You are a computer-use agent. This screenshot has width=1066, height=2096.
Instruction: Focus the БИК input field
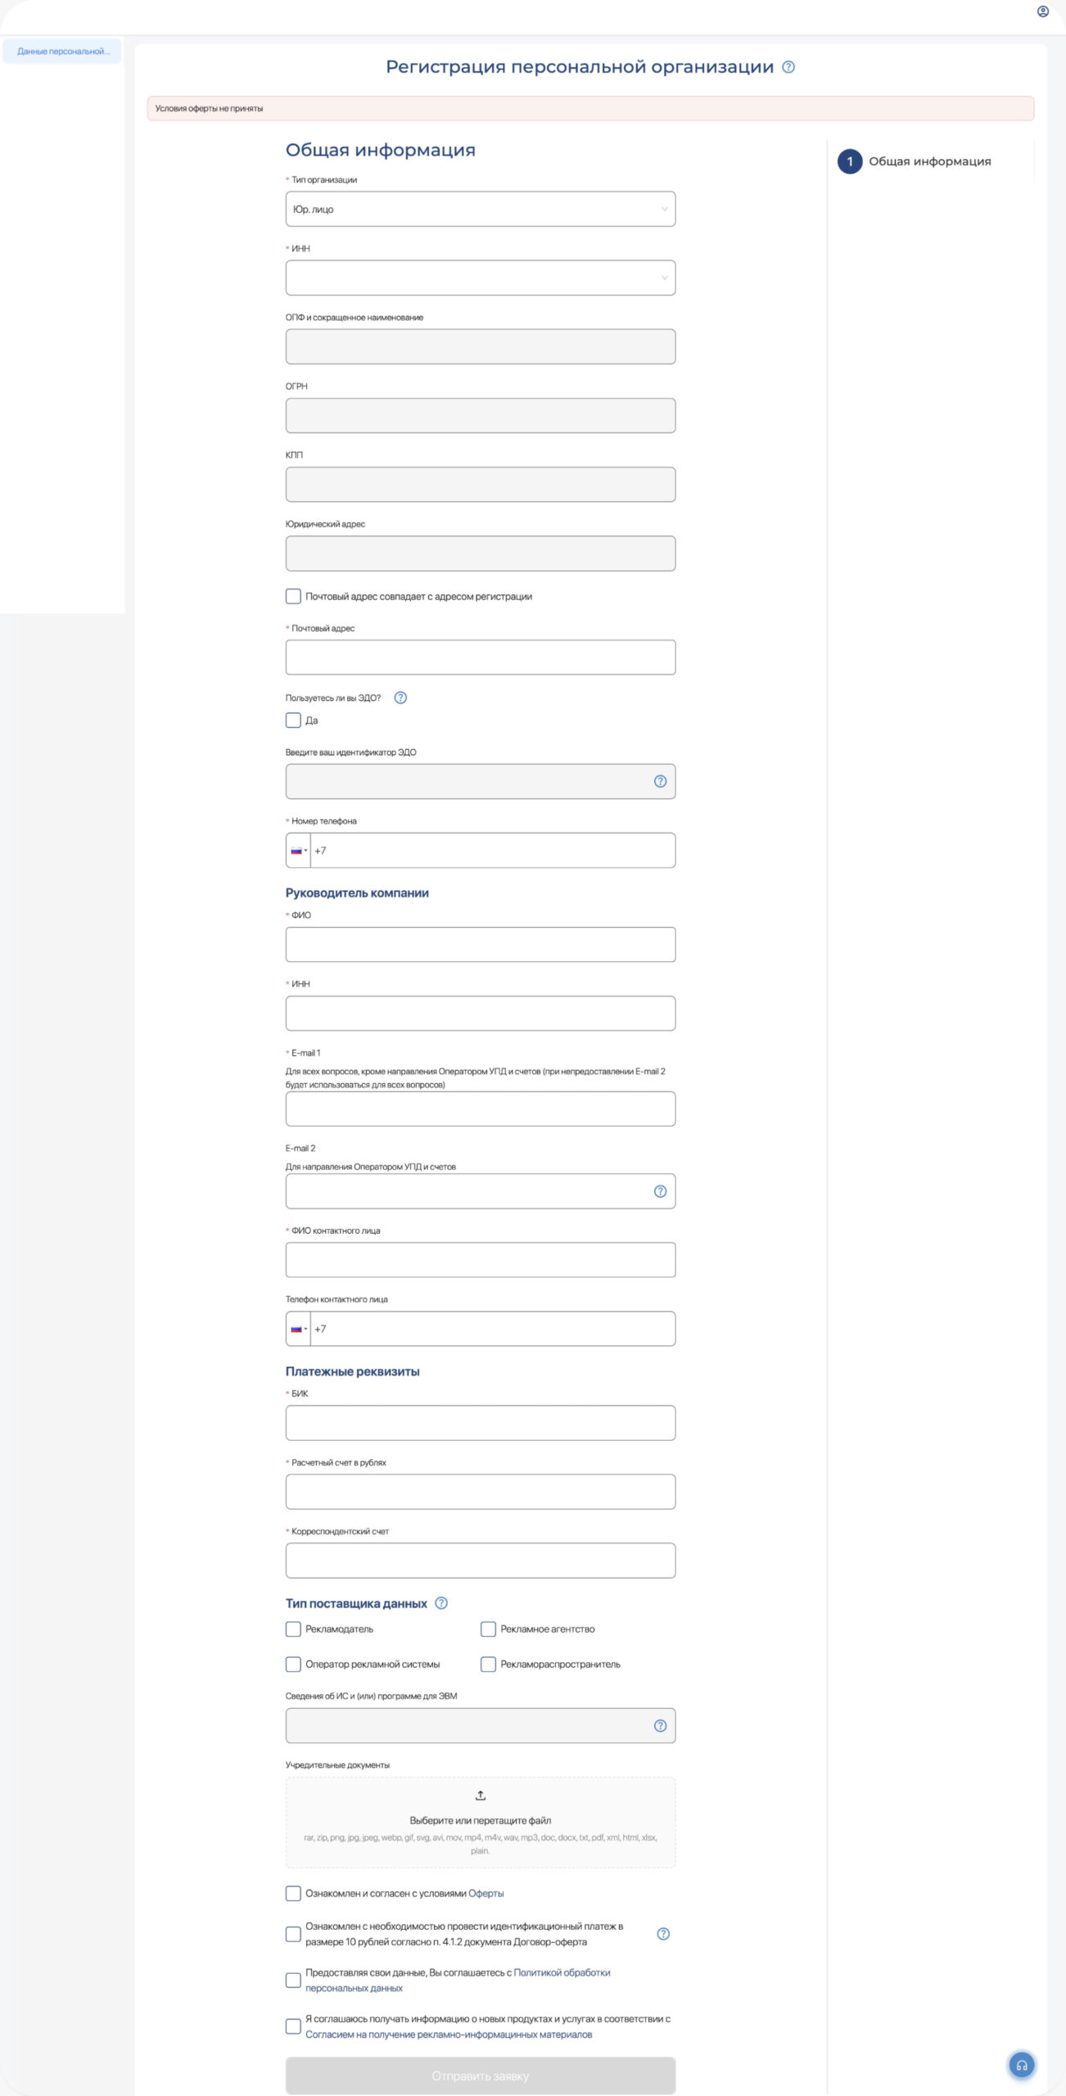481,1423
